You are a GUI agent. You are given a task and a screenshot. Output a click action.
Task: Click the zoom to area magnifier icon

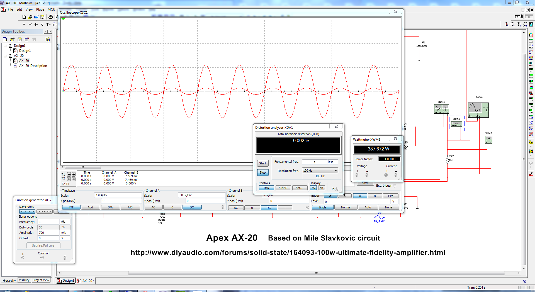coord(519,25)
